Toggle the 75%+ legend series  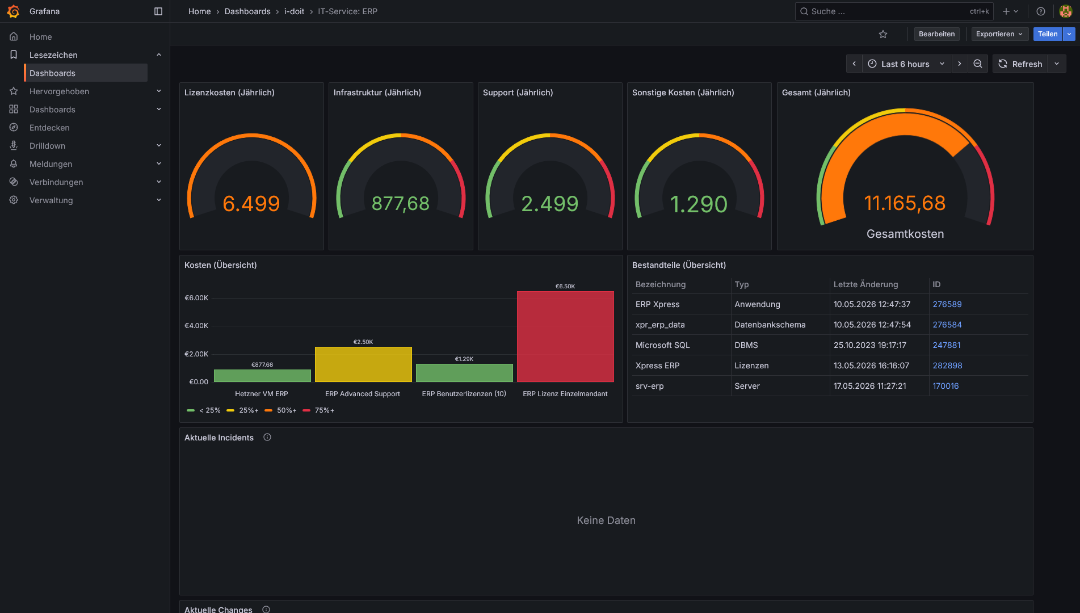319,410
